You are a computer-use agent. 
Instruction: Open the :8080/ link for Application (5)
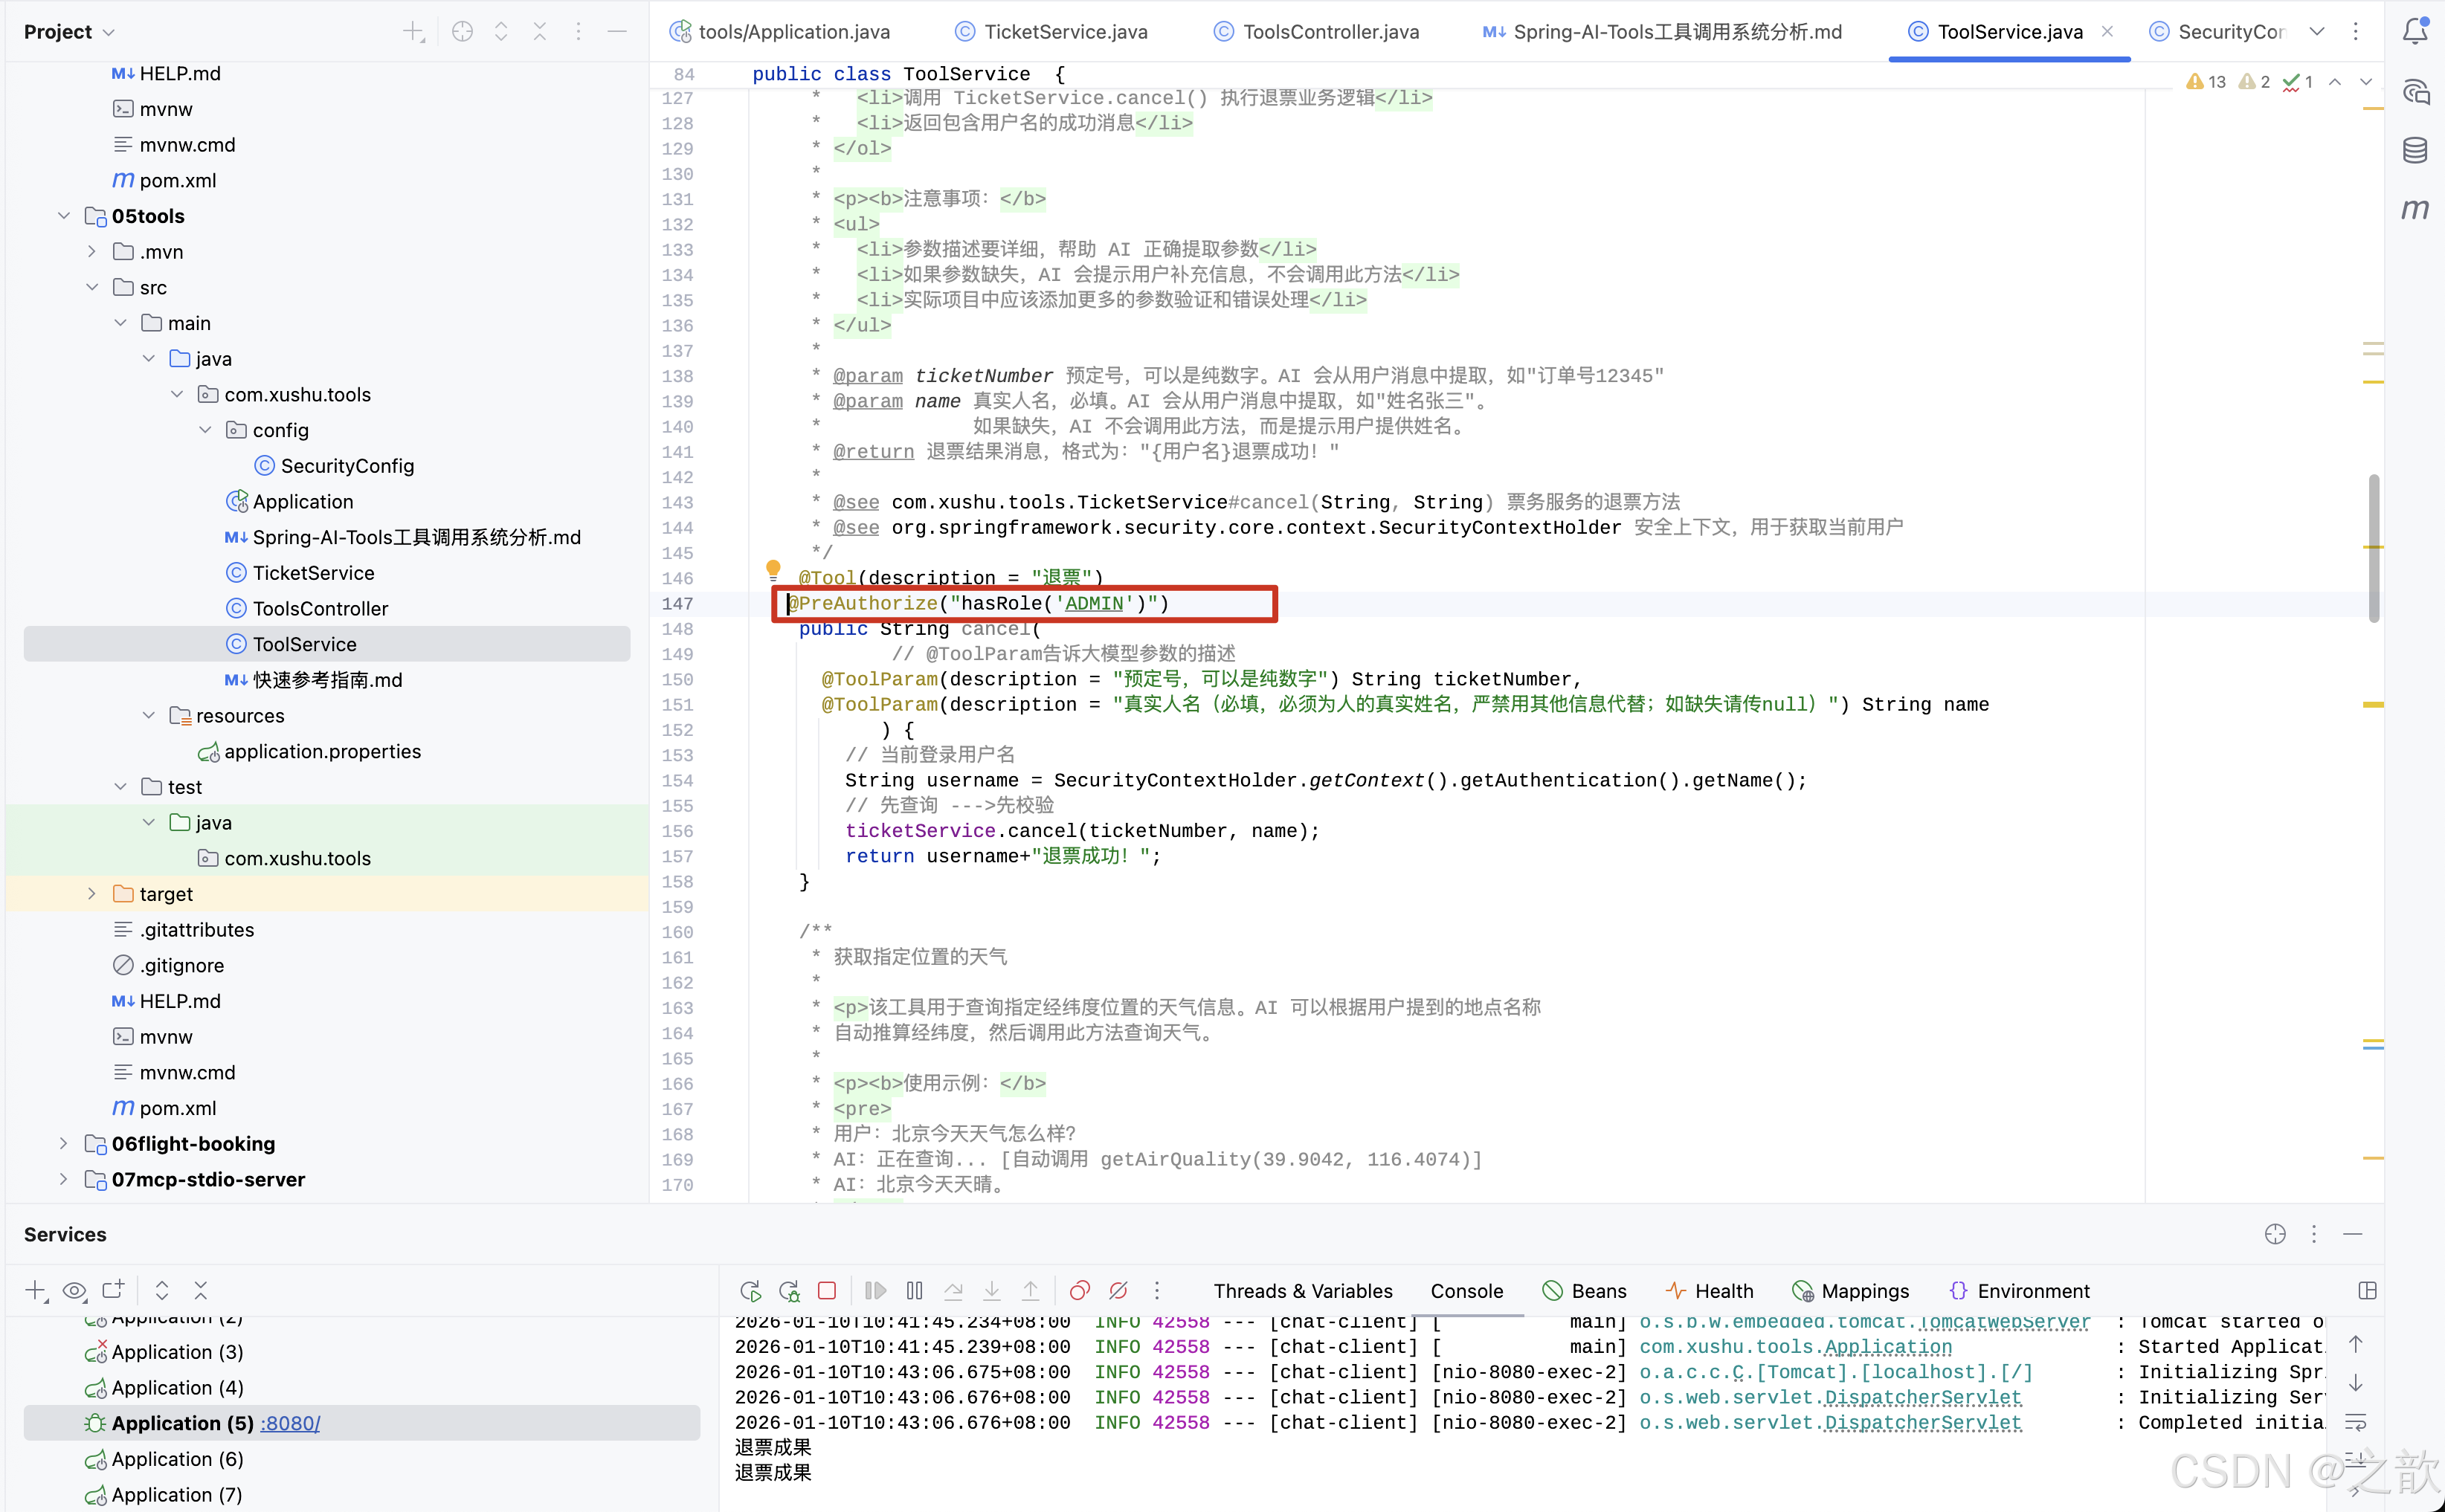click(x=290, y=1423)
